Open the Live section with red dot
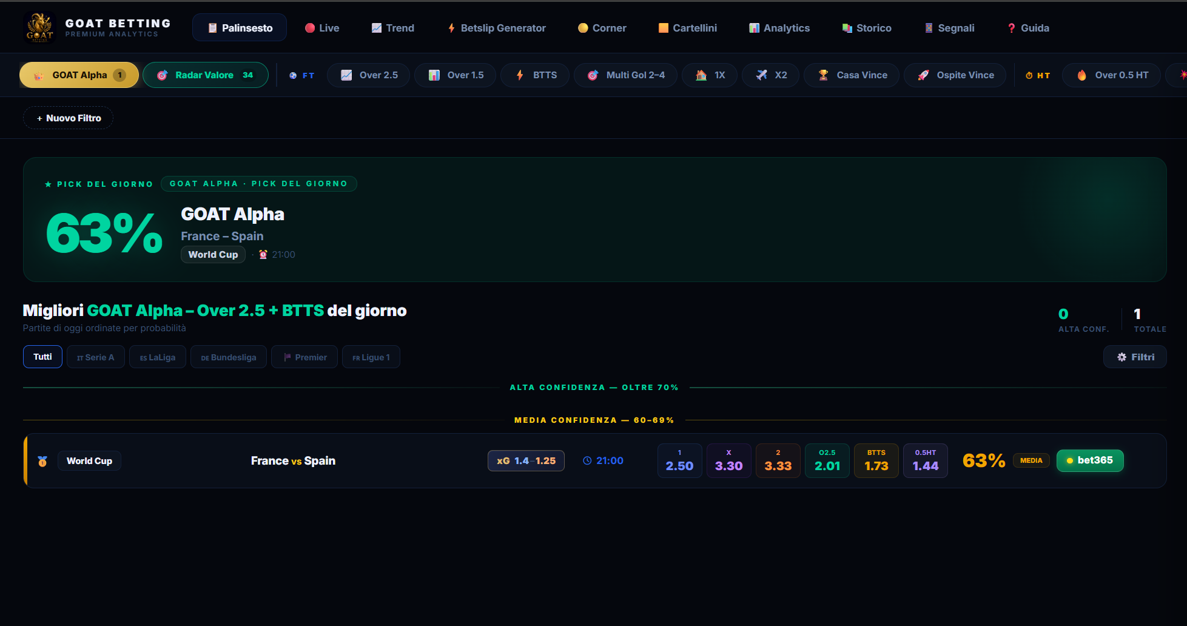Image resolution: width=1187 pixels, height=626 pixels. click(x=322, y=28)
